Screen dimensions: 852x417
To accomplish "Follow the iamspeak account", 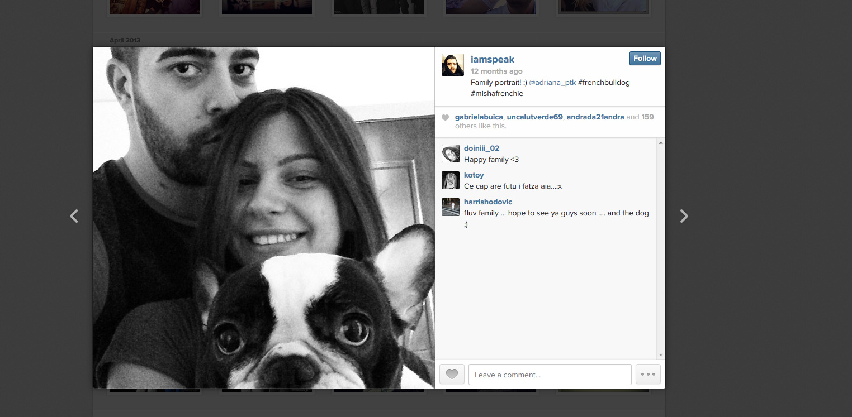I will 645,59.
